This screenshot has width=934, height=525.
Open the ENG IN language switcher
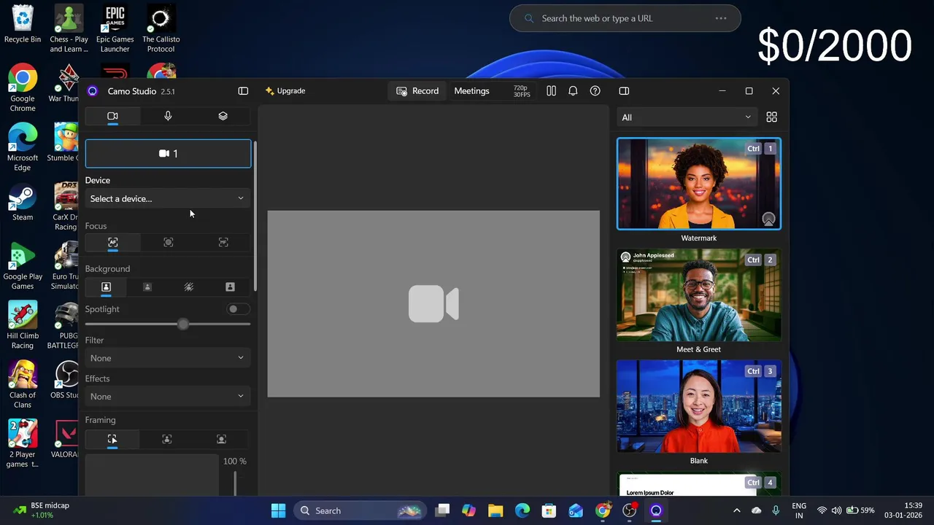tap(799, 510)
